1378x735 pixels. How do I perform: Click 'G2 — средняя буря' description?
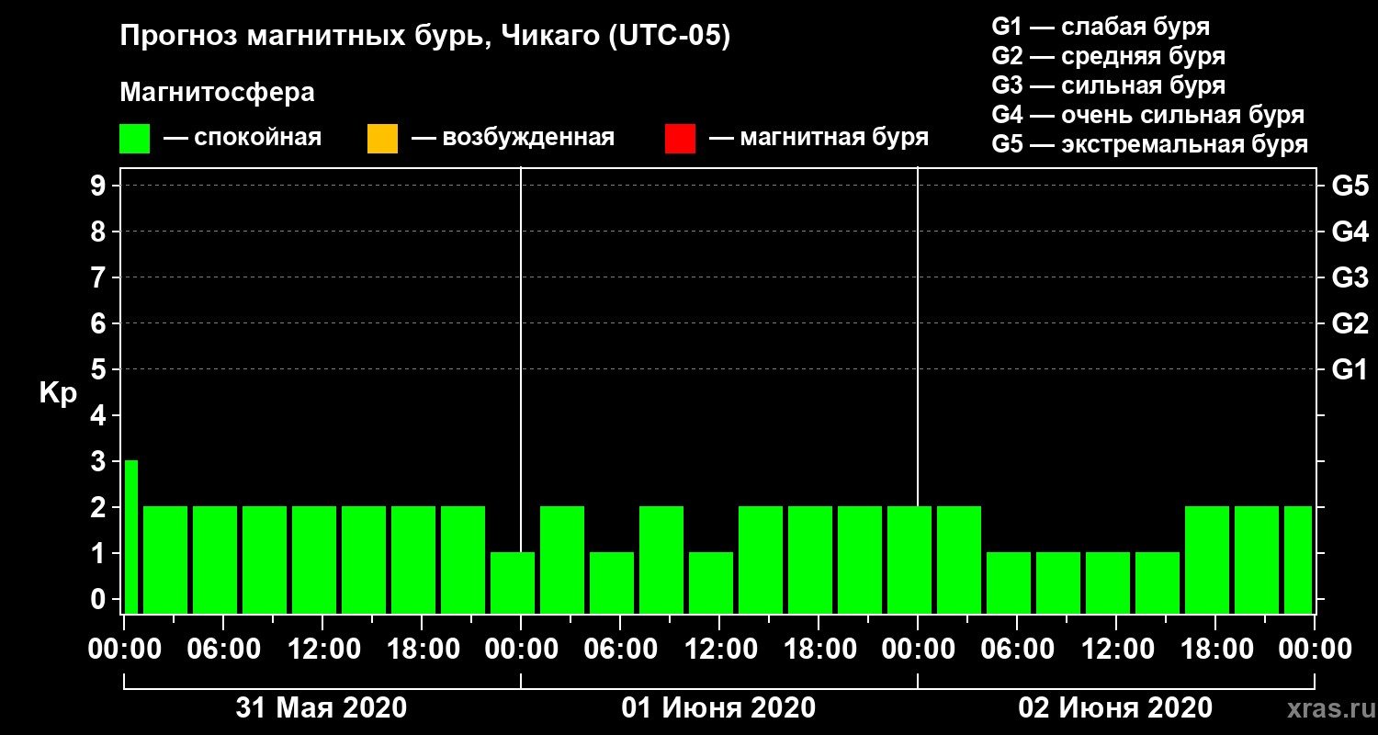point(1108,56)
